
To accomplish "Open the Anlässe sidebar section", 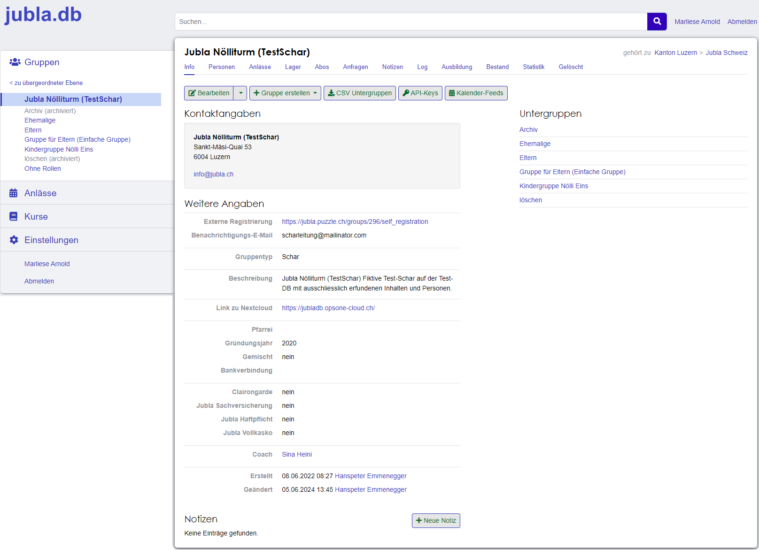I will tap(40, 193).
